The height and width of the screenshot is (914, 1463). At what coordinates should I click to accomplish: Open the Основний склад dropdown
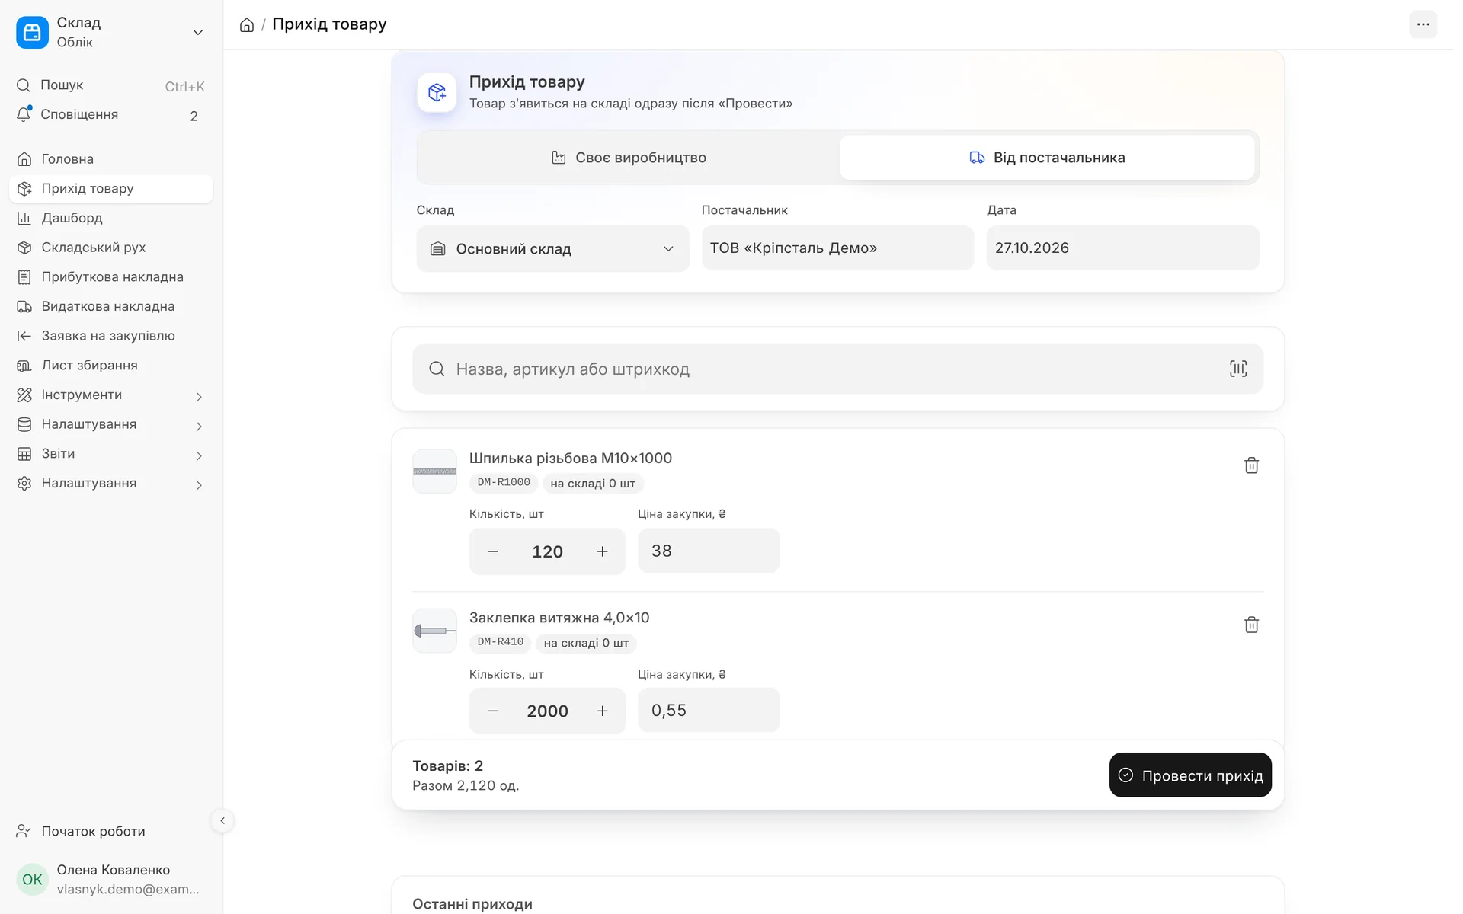tap(552, 248)
